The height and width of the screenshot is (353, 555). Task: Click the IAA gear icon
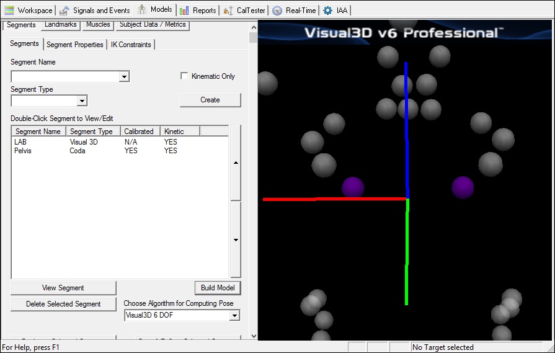click(x=327, y=11)
